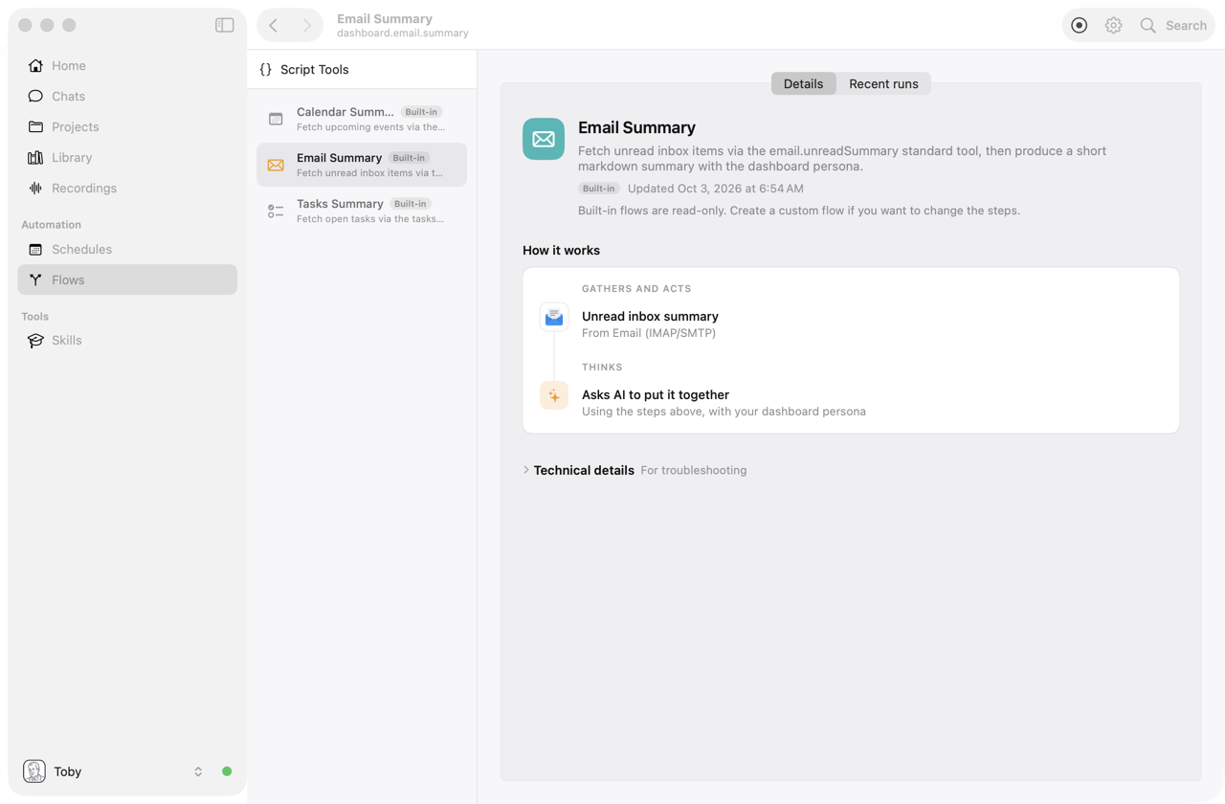Click the green status indicator dot

pyautogui.click(x=227, y=771)
